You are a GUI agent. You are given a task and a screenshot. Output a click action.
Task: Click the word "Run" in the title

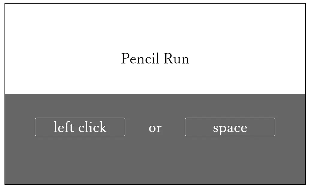pyautogui.click(x=176, y=59)
